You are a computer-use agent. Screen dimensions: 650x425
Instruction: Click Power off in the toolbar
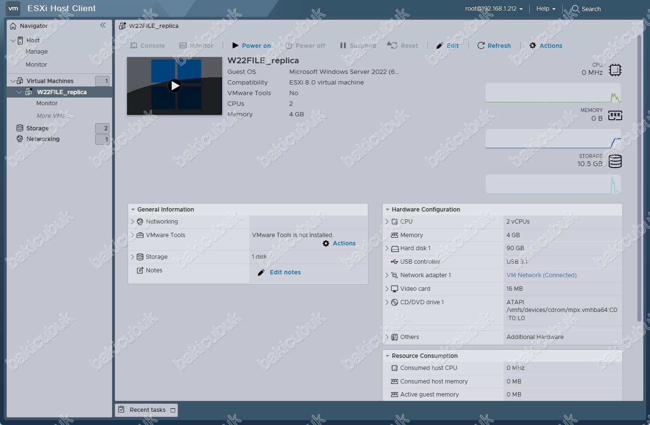(305, 46)
